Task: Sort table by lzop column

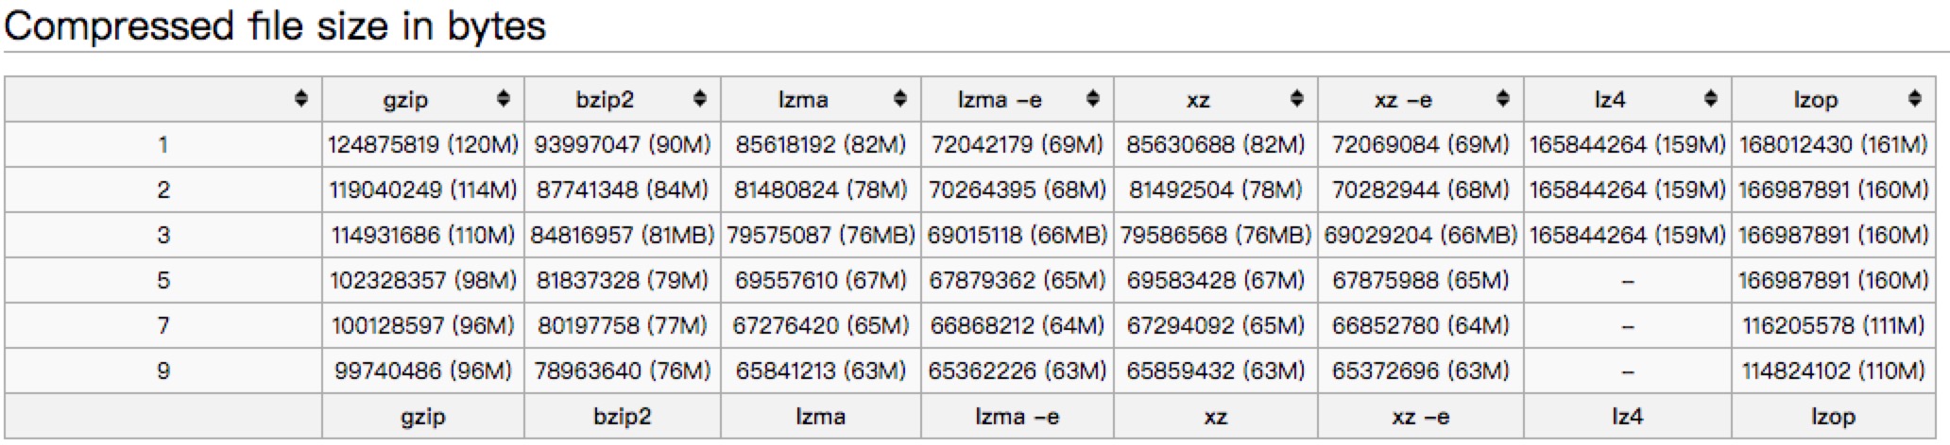Action: click(x=1915, y=99)
